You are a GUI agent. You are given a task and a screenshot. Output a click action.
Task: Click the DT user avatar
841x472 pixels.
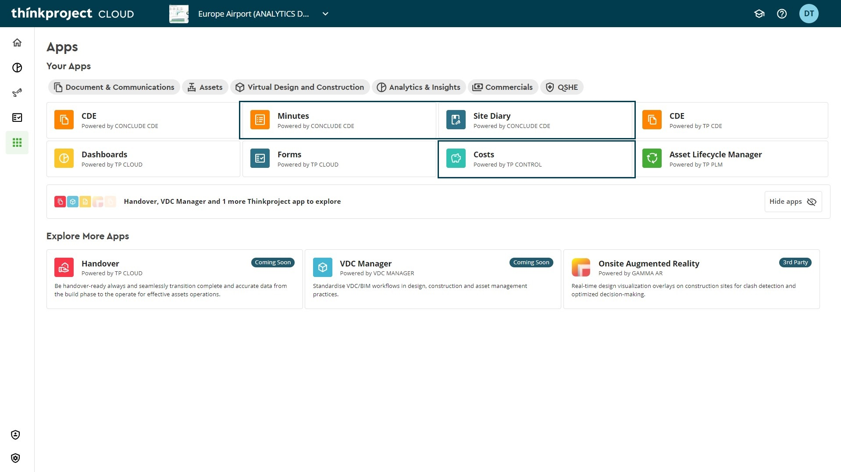[808, 14]
